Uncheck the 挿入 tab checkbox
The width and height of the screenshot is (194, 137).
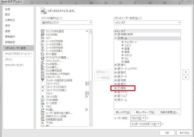click(119, 65)
